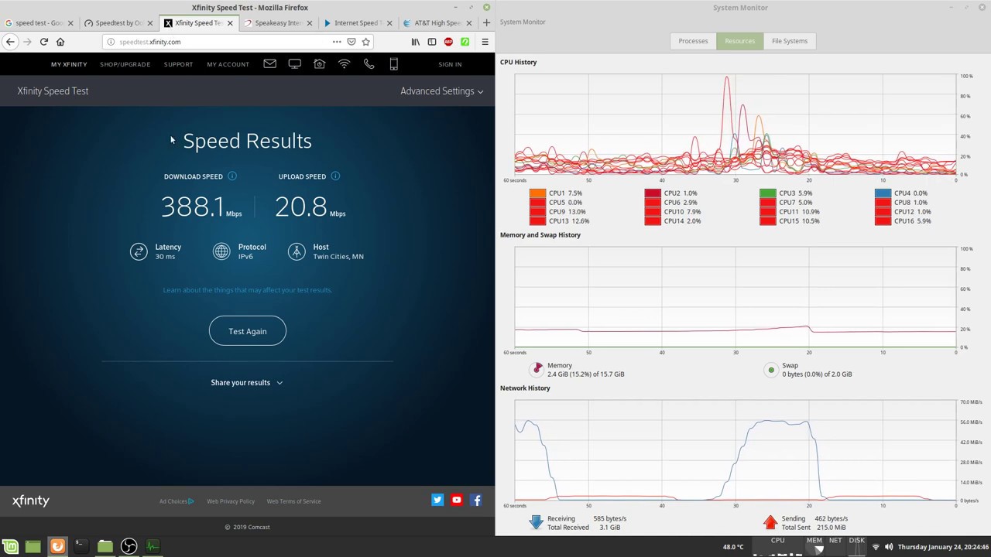Click the Sending red arrow swatch
This screenshot has height=557, width=991.
coord(770,522)
